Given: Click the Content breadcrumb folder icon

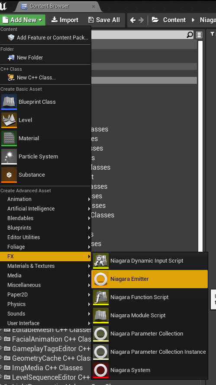Looking at the screenshot, I should click(155, 20).
